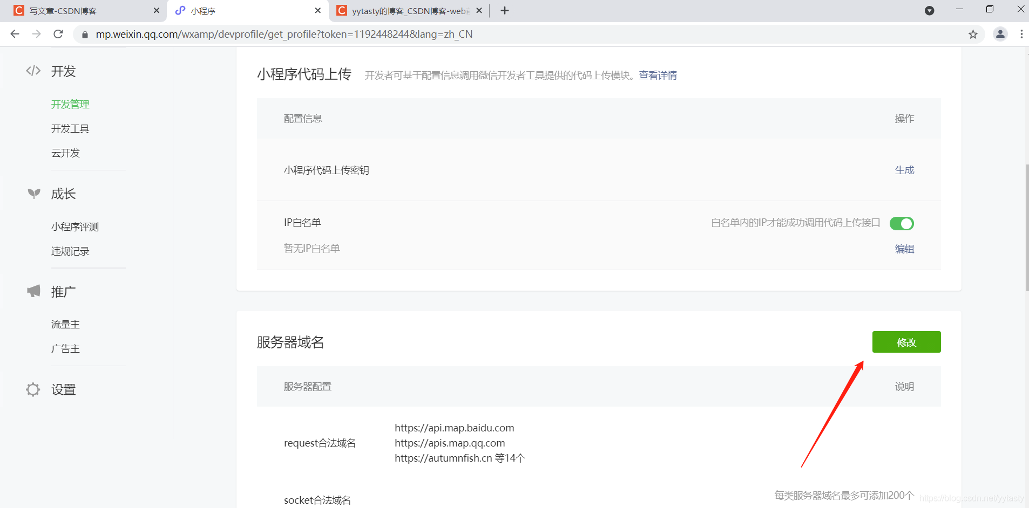
Task: Click the 开发 code bracket icon
Action: pos(33,71)
